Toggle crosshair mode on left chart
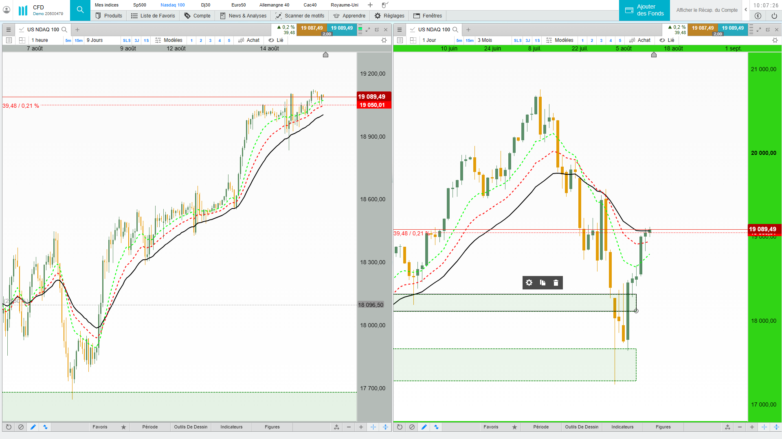 (373, 427)
